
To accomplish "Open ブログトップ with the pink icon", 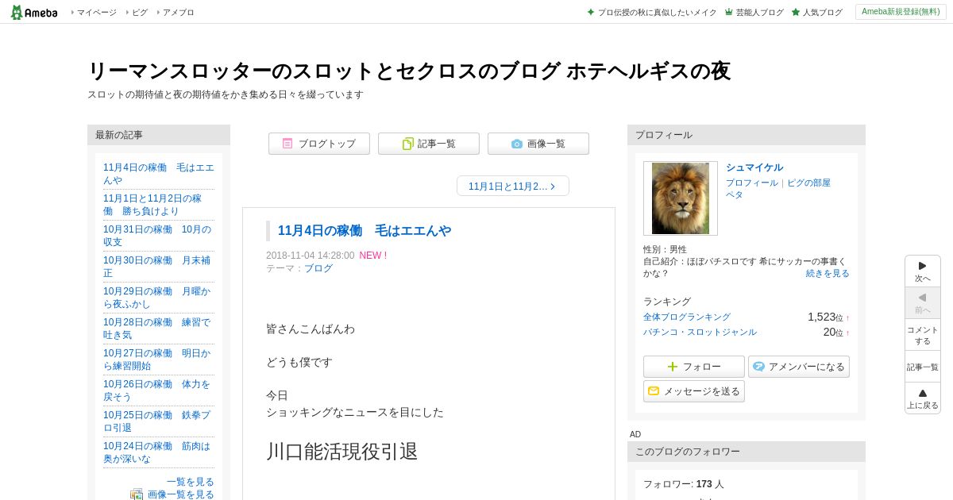I will (x=319, y=144).
